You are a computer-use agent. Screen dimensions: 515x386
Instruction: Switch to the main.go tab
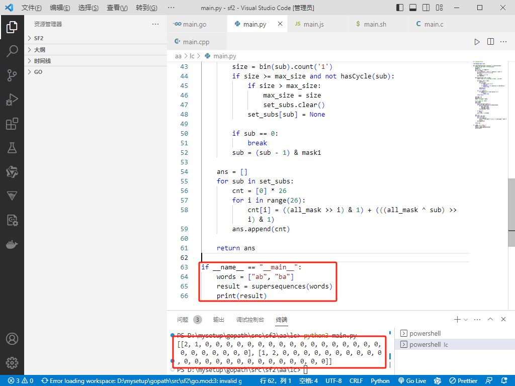click(x=197, y=24)
